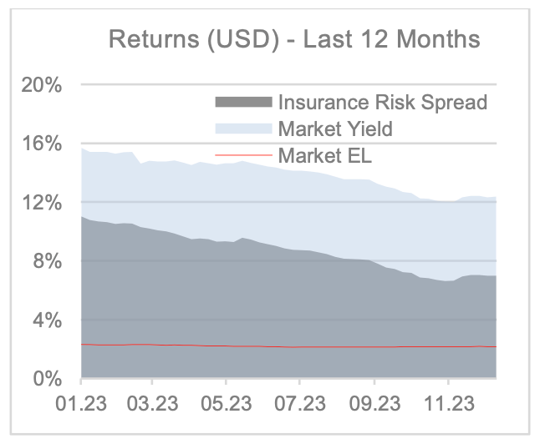Select the 11.23 x-axis label
This screenshot has height=444, width=540.
click(x=447, y=405)
